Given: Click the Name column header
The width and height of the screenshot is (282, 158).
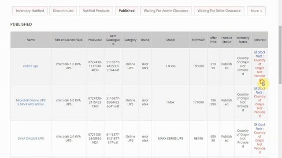Looking at the screenshot, I should pos(31,40).
